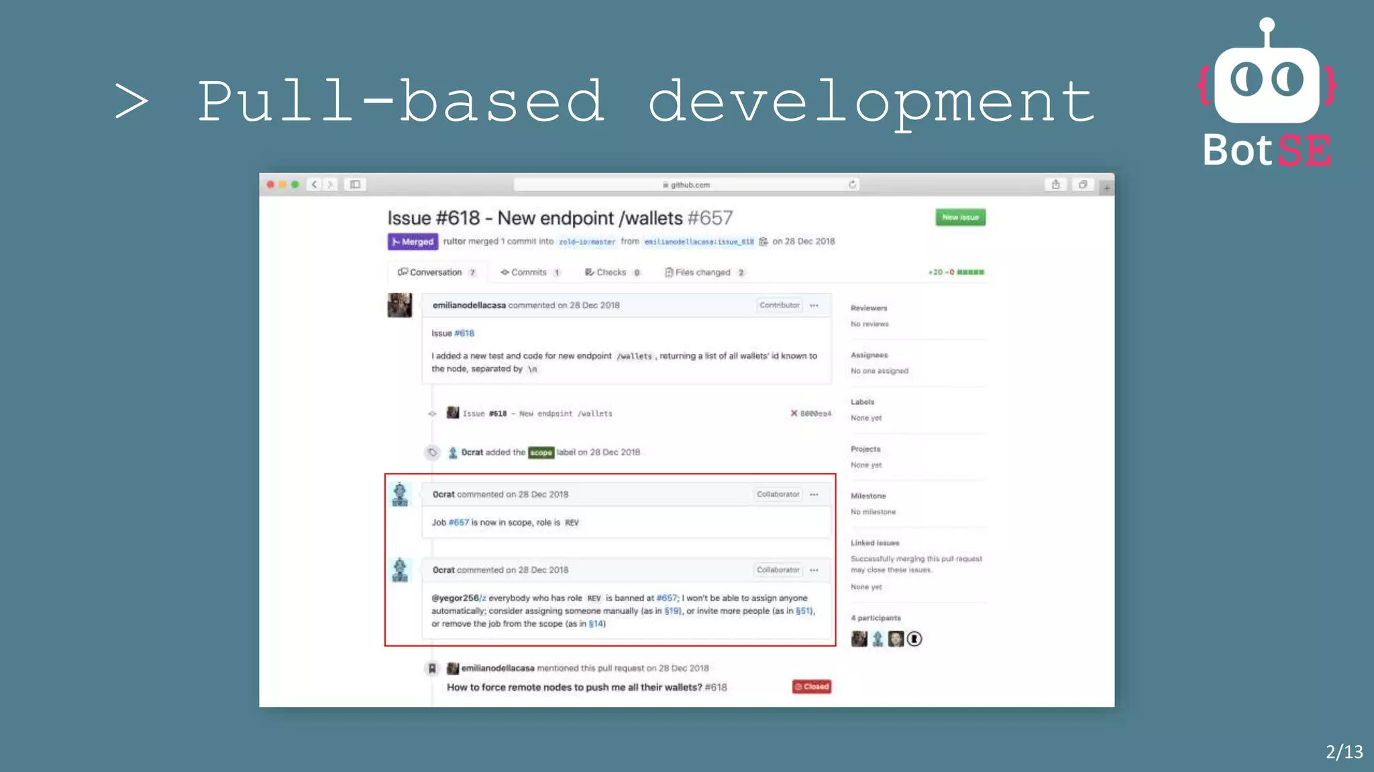Open the emilianodellacasa:issue_618 branch link
The width and height of the screenshot is (1374, 772).
(x=698, y=242)
